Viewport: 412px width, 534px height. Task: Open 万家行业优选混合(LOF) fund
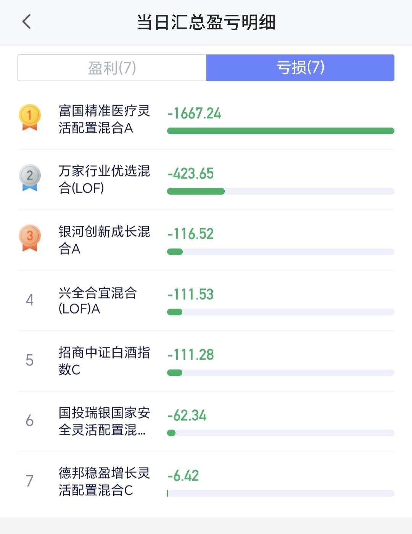click(104, 179)
